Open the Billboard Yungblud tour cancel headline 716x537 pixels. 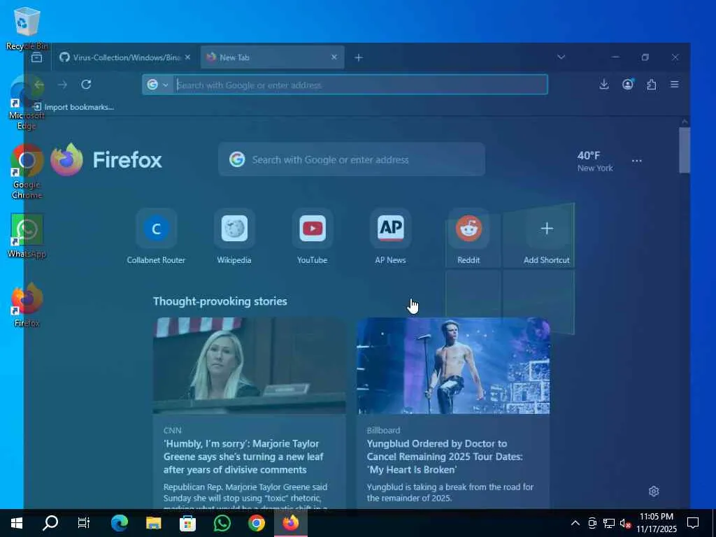(x=445, y=457)
